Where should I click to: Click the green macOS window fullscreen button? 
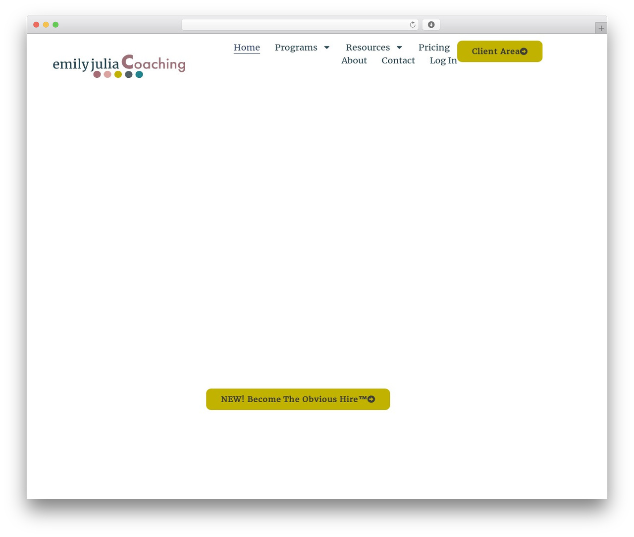tap(55, 25)
